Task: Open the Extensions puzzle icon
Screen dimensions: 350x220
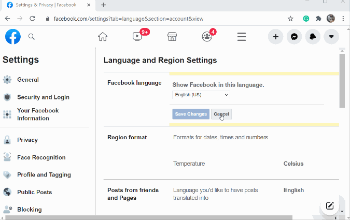Action: pyautogui.click(x=318, y=19)
